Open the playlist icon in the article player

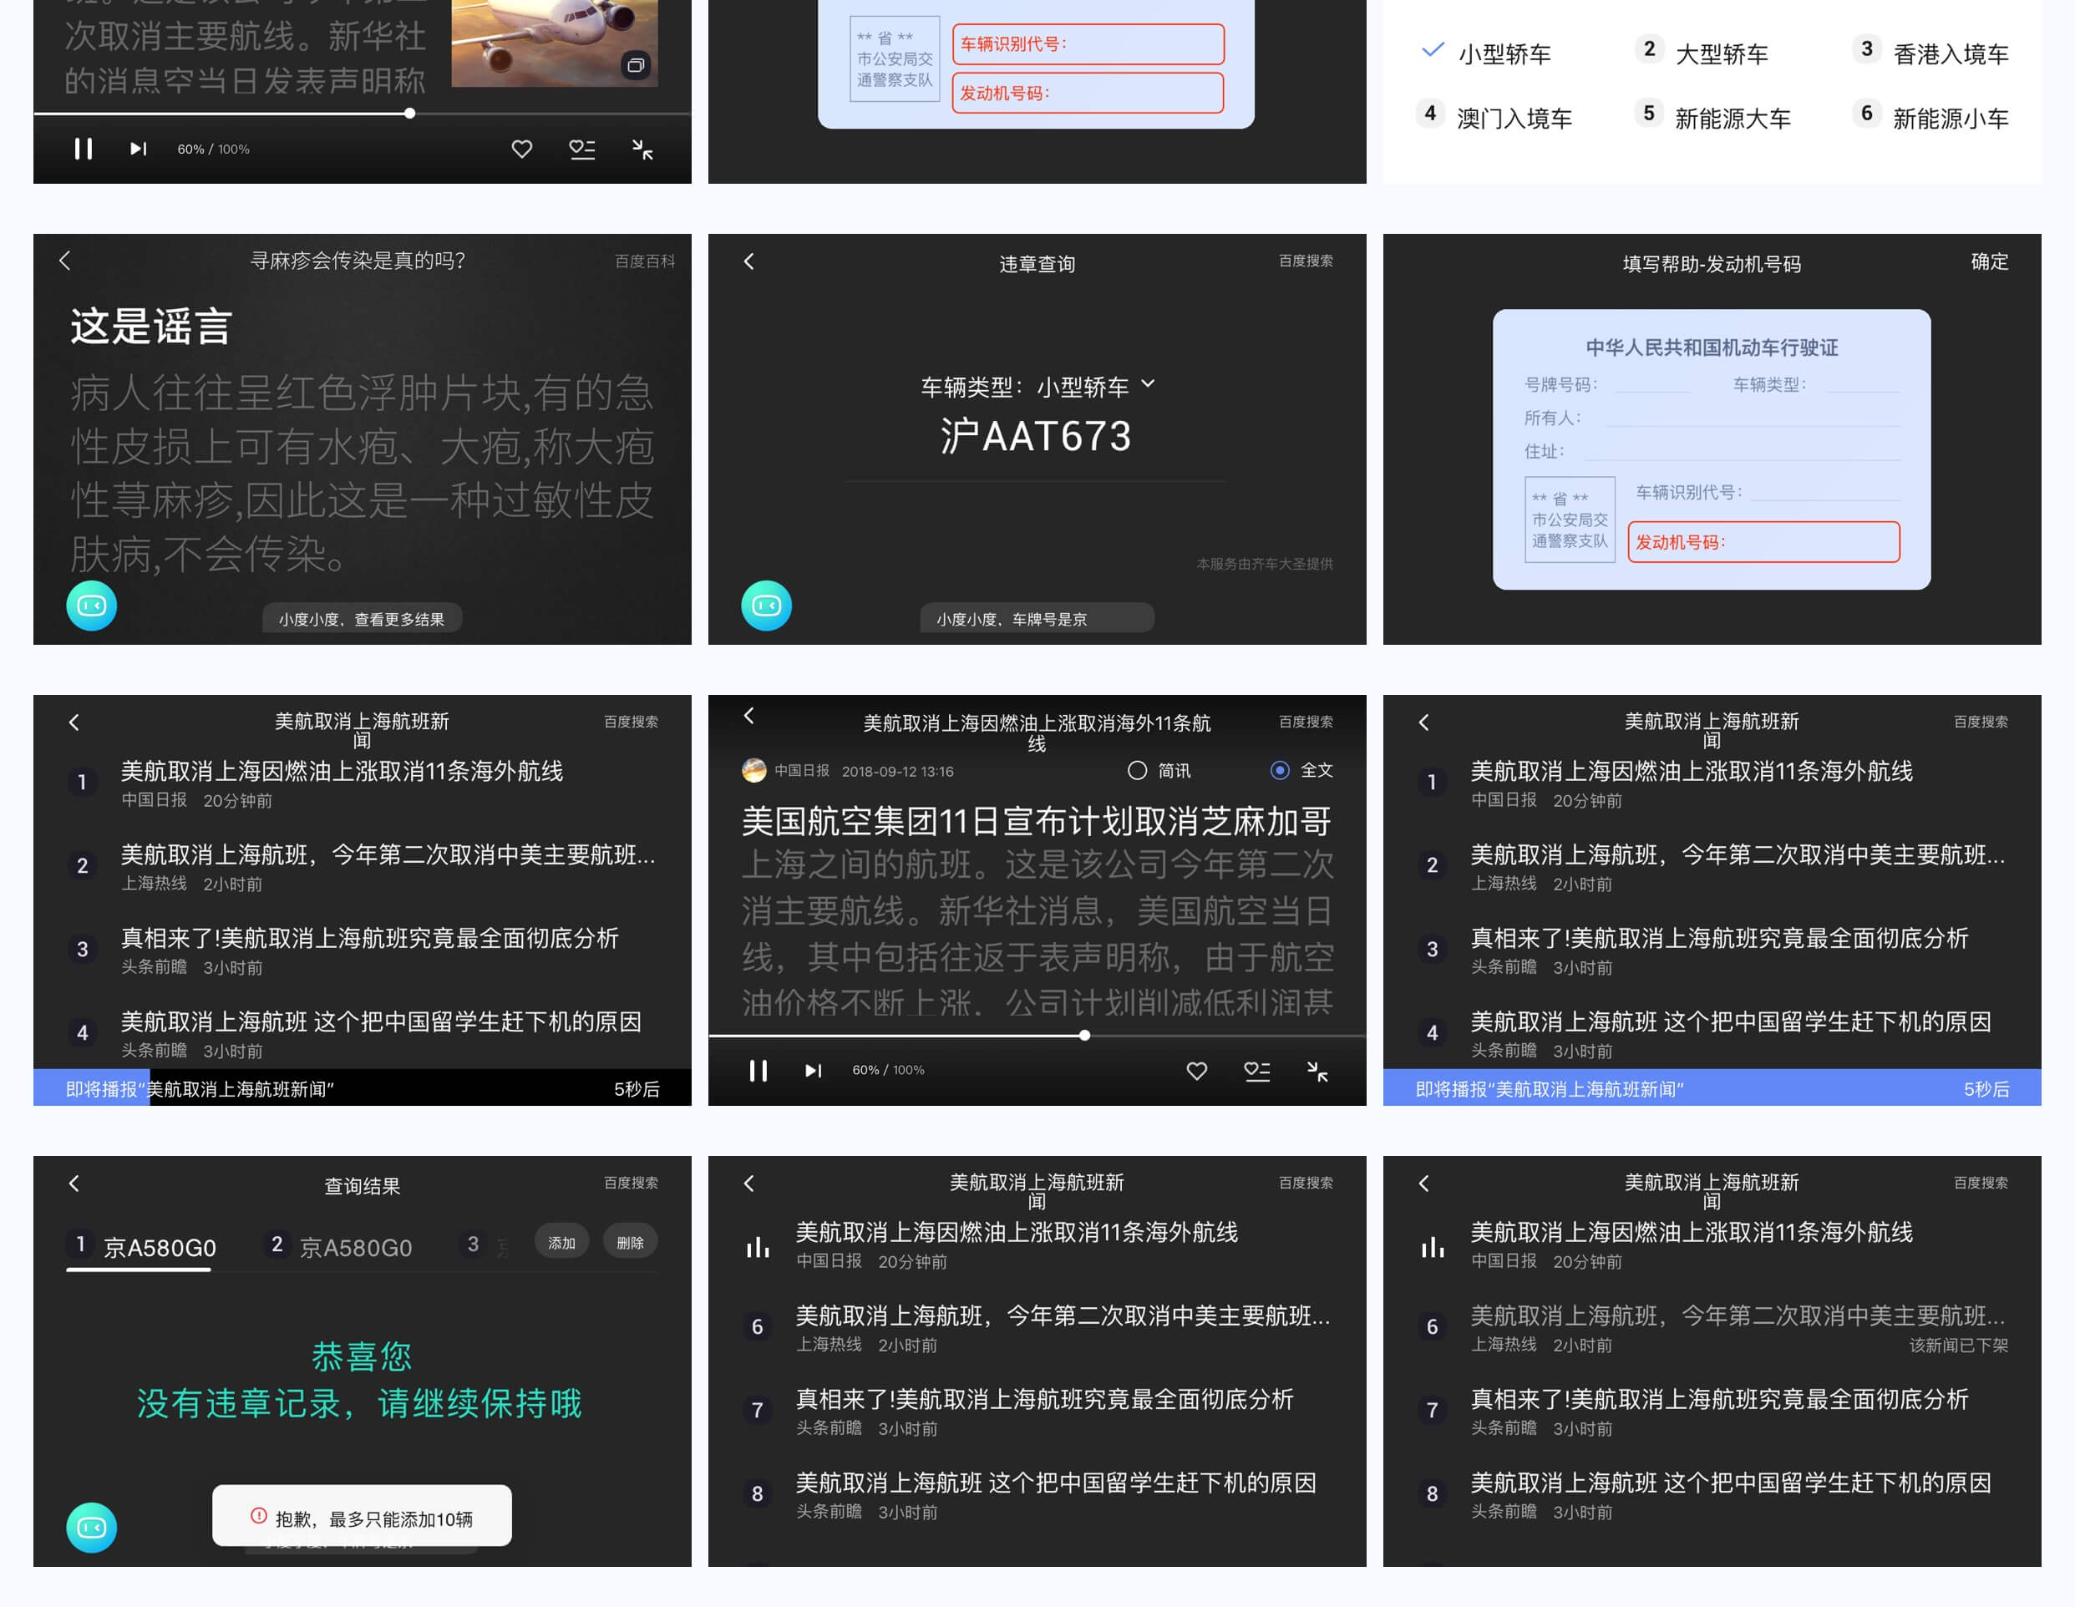pos(1256,1071)
